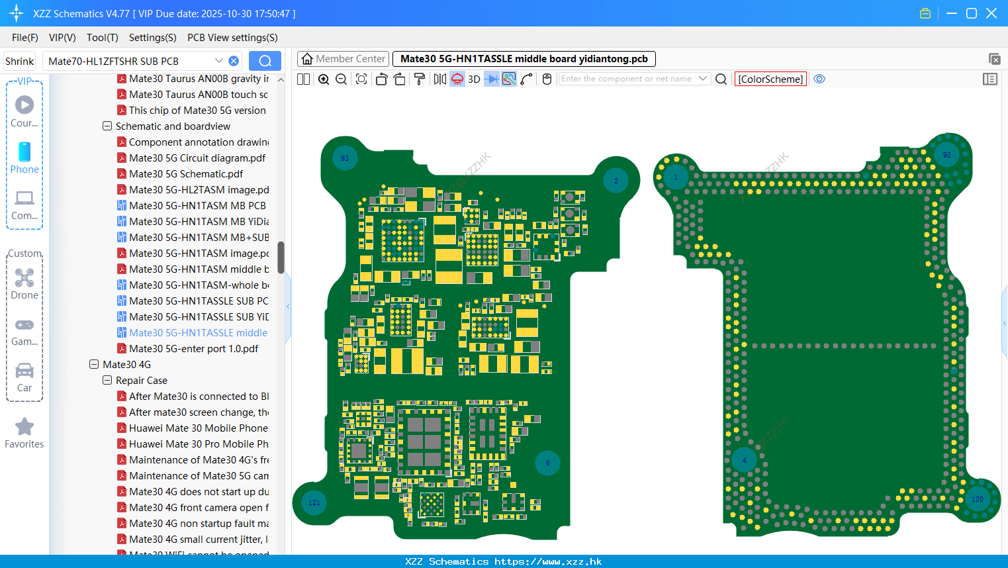This screenshot has height=568, width=1008.
Task: Click the toolbox icon in the title bar
Action: (x=925, y=13)
